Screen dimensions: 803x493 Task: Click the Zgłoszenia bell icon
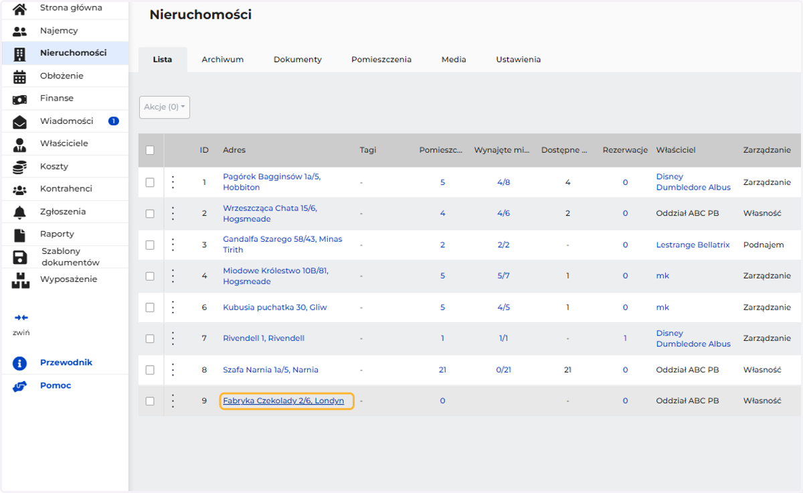20,212
